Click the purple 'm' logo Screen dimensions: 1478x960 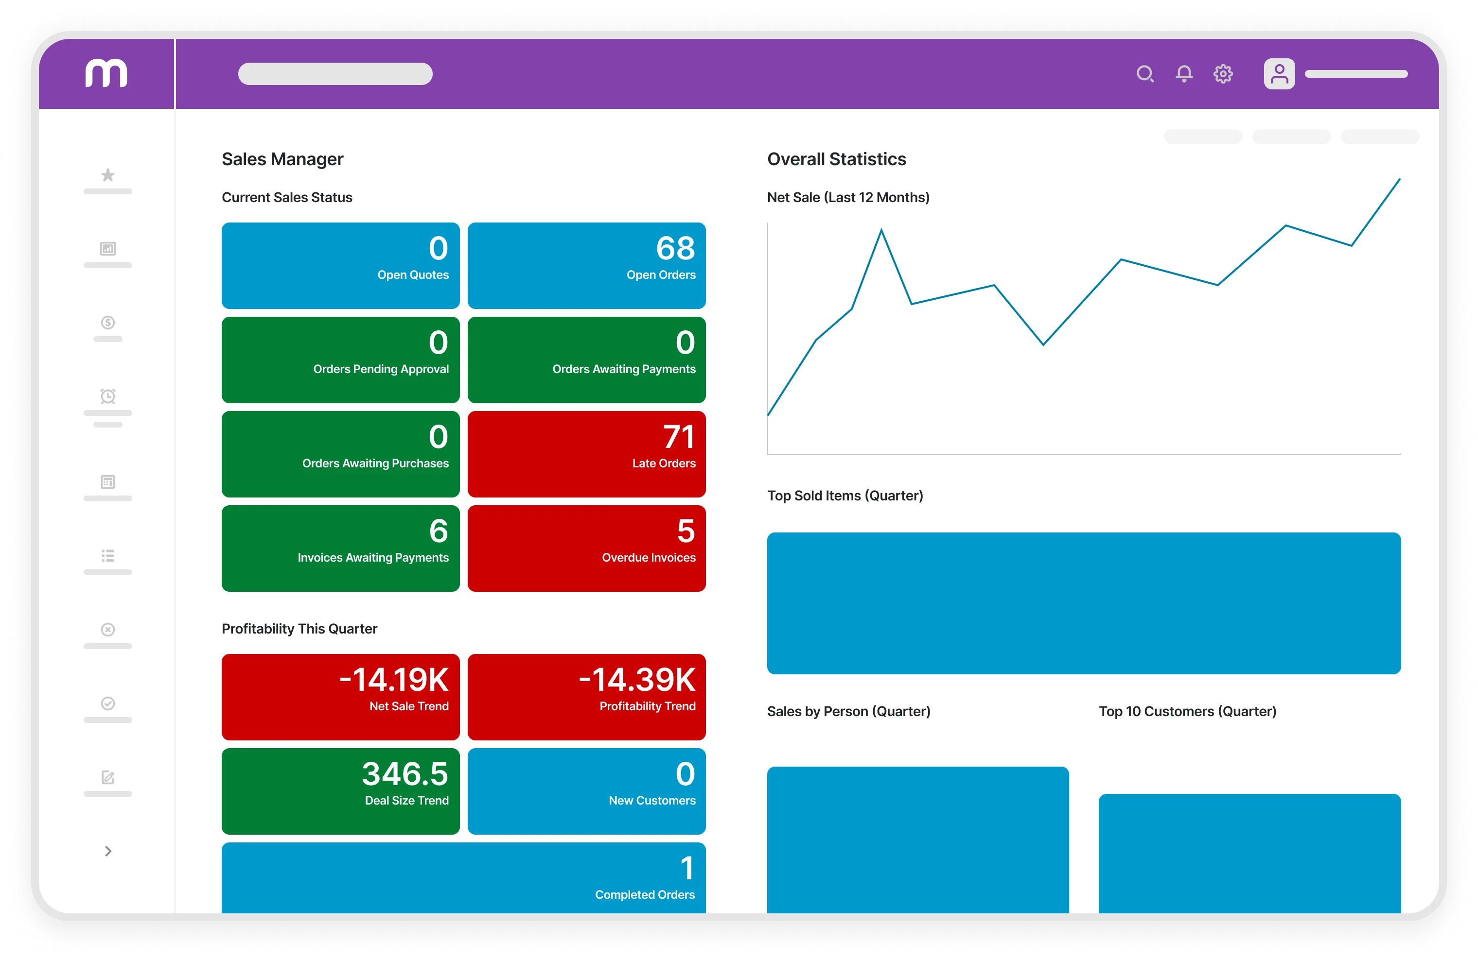[x=106, y=73]
